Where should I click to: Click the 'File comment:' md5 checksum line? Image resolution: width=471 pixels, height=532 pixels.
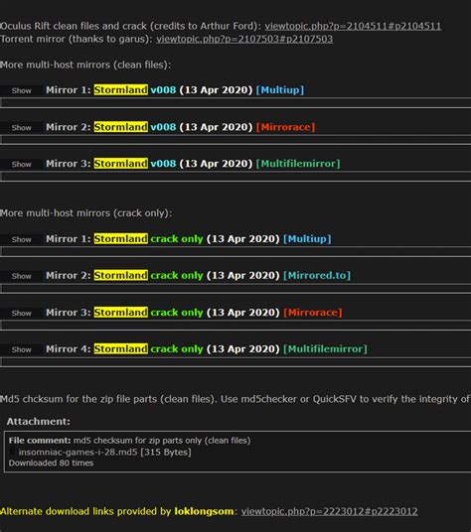click(x=130, y=441)
